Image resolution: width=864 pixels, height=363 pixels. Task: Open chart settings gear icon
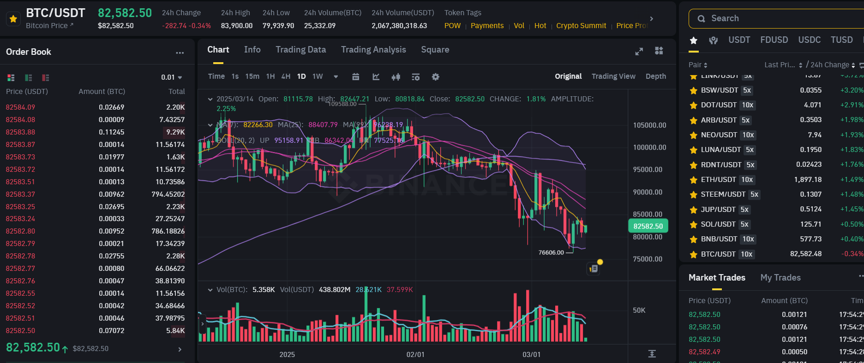point(436,76)
